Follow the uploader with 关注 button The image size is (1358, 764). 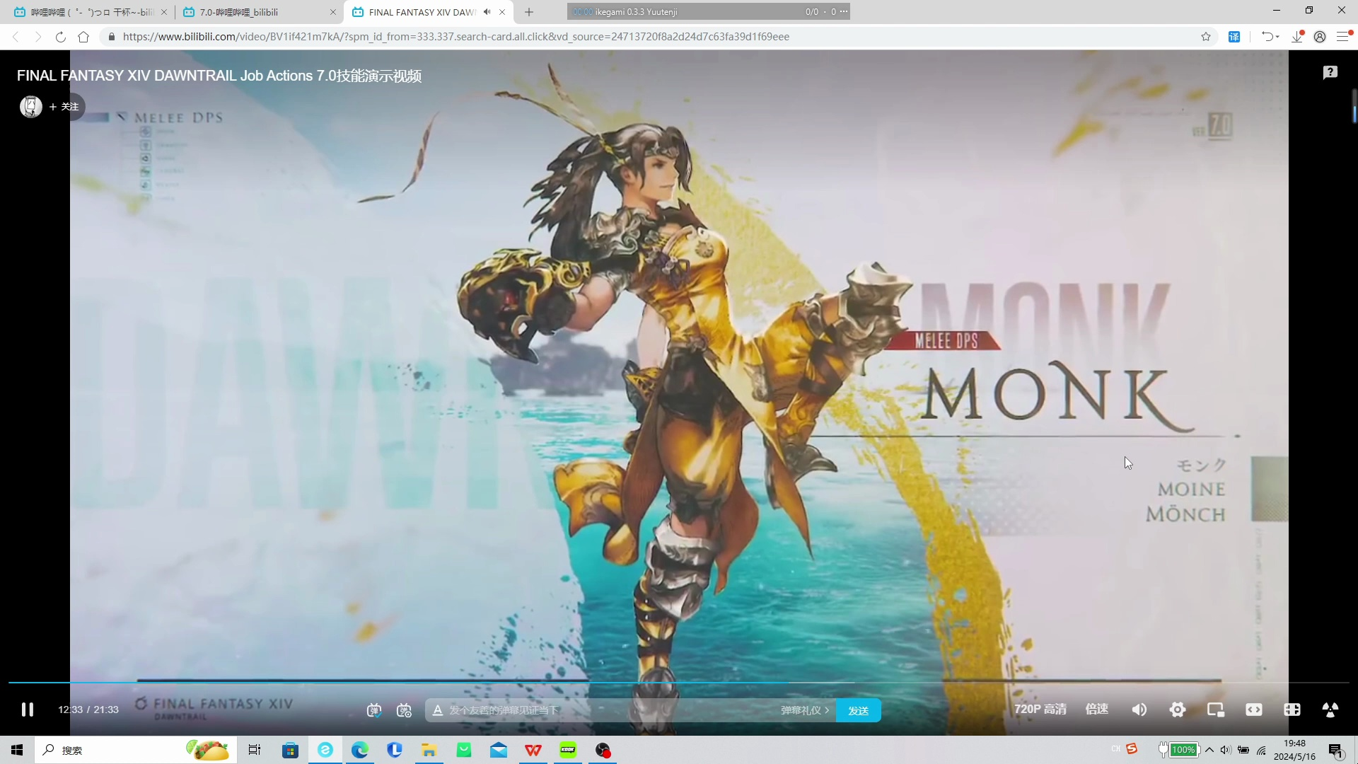click(64, 107)
